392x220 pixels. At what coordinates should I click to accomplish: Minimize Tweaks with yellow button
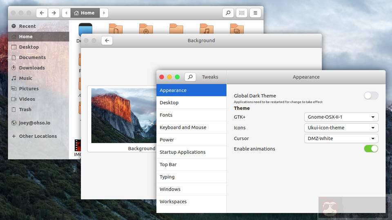tap(169, 77)
